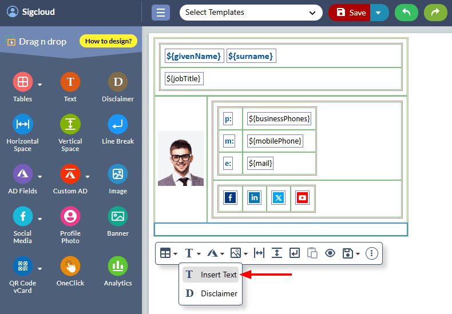This screenshot has height=314, width=452.
Task: Click the LinkedIn icon in signature
Action: click(x=254, y=198)
